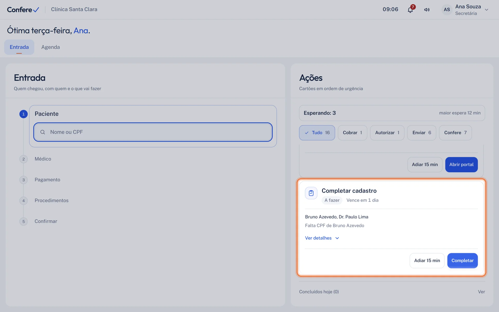This screenshot has width=499, height=312.
Task: Click the Confere logo
Action: coord(23,10)
